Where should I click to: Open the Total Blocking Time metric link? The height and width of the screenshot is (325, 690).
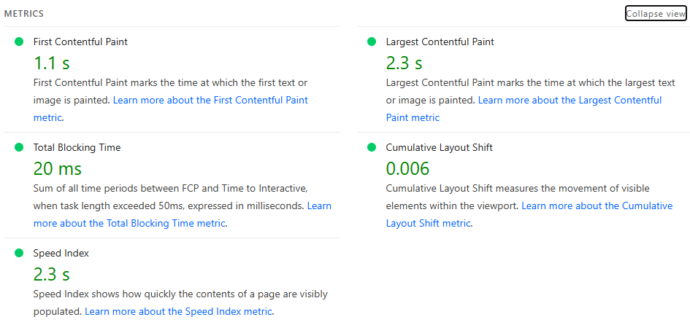pyautogui.click(x=183, y=214)
